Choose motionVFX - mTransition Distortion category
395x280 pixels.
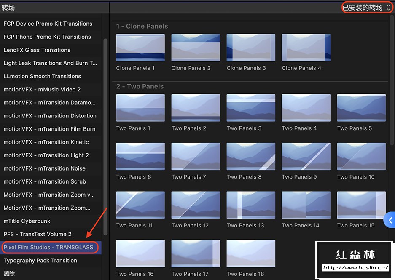(x=51, y=116)
